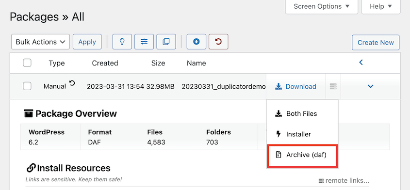Click the chain link icon by Install Resources
Screen dimensions: 410x190
click(x=31, y=168)
